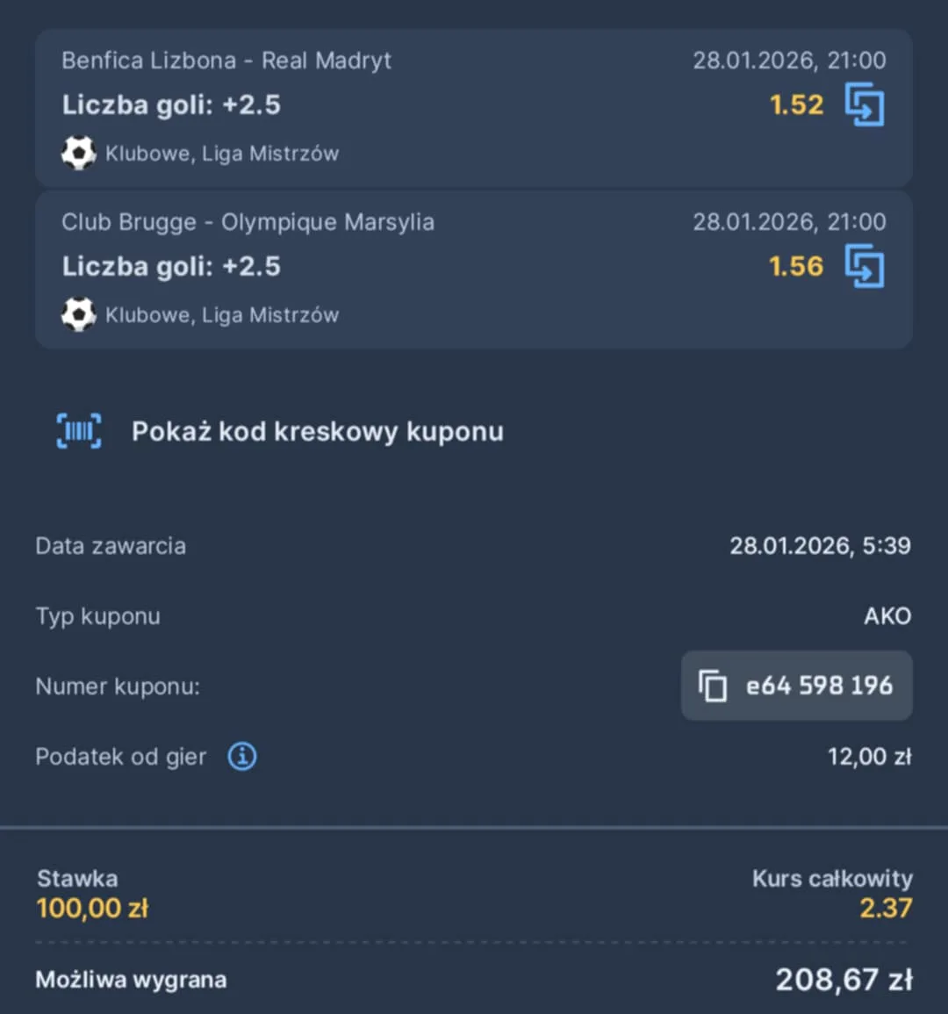Click the 'Stawka' amount of 100,00 zł
The image size is (948, 1014).
pyautogui.click(x=91, y=908)
